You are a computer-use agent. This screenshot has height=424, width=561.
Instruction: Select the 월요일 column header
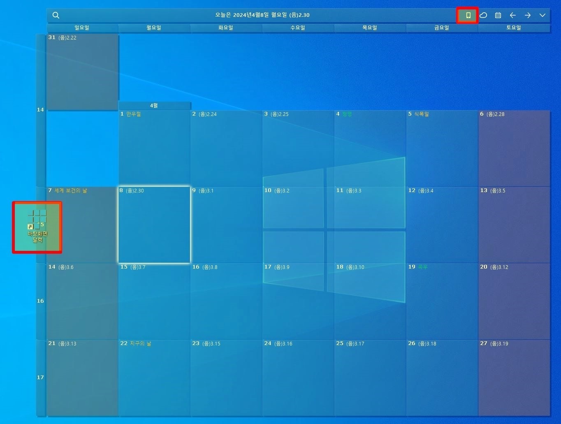tap(154, 28)
